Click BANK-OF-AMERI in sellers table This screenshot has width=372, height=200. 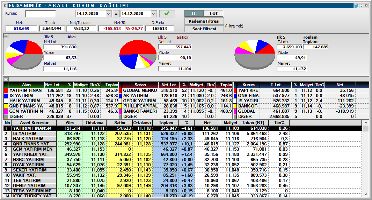click(140, 111)
